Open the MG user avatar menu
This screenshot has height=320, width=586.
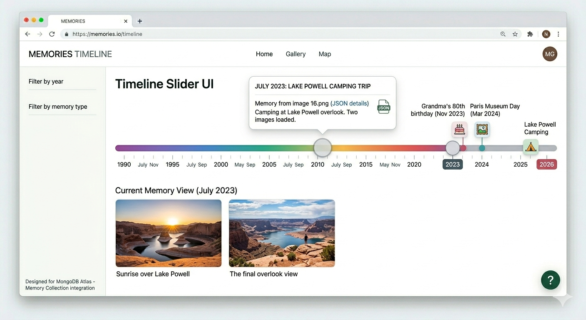pyautogui.click(x=550, y=54)
